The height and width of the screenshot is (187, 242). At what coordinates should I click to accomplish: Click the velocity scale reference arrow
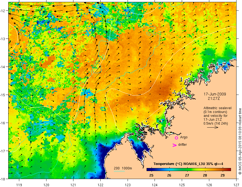click(213, 127)
